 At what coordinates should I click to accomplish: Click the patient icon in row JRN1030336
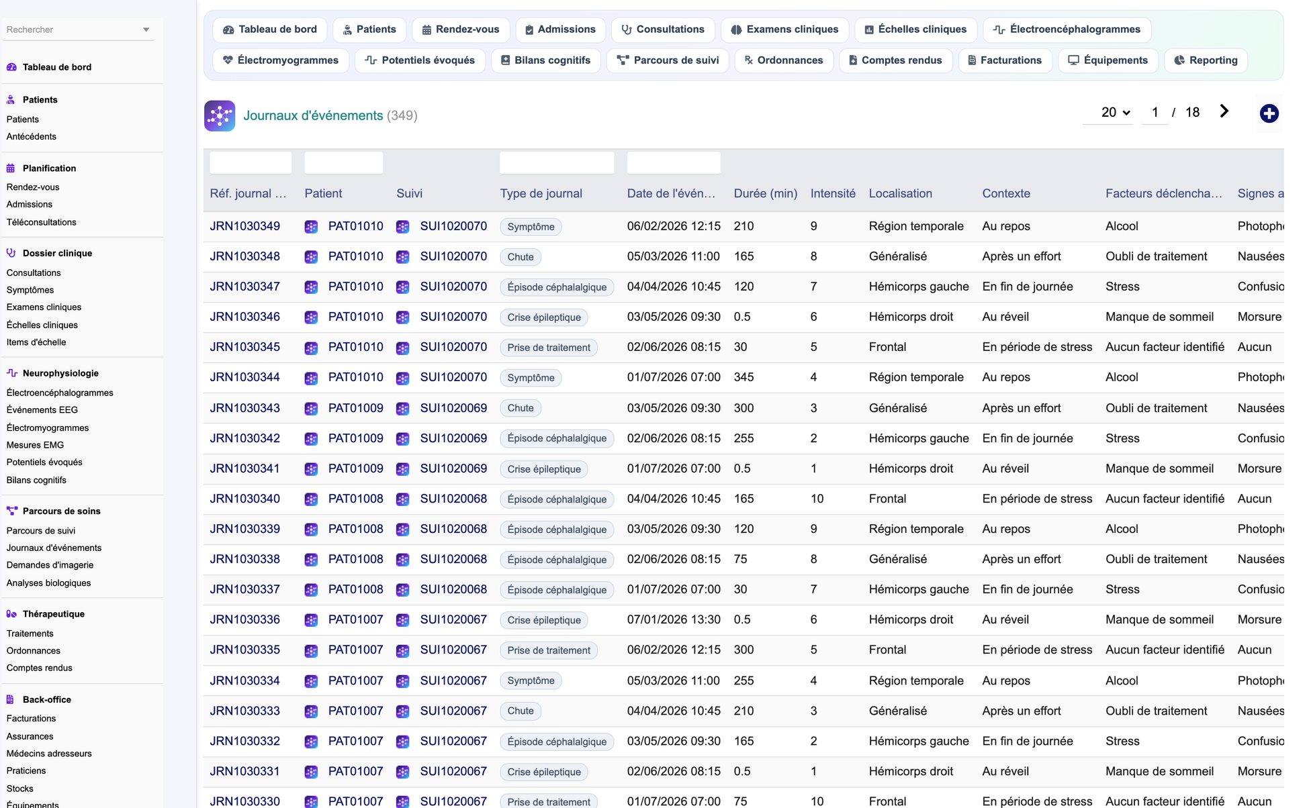click(311, 620)
